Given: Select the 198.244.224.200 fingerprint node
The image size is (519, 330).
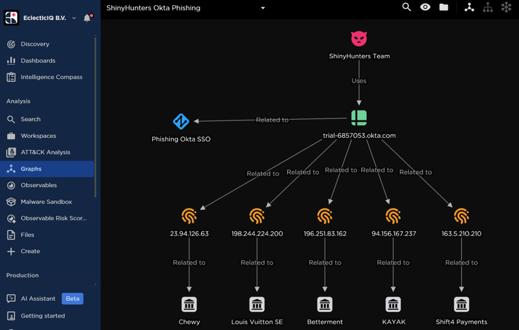Looking at the screenshot, I should tap(257, 216).
